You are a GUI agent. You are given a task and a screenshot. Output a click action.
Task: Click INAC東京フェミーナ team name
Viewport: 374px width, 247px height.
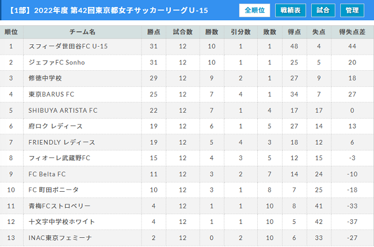[60, 238]
